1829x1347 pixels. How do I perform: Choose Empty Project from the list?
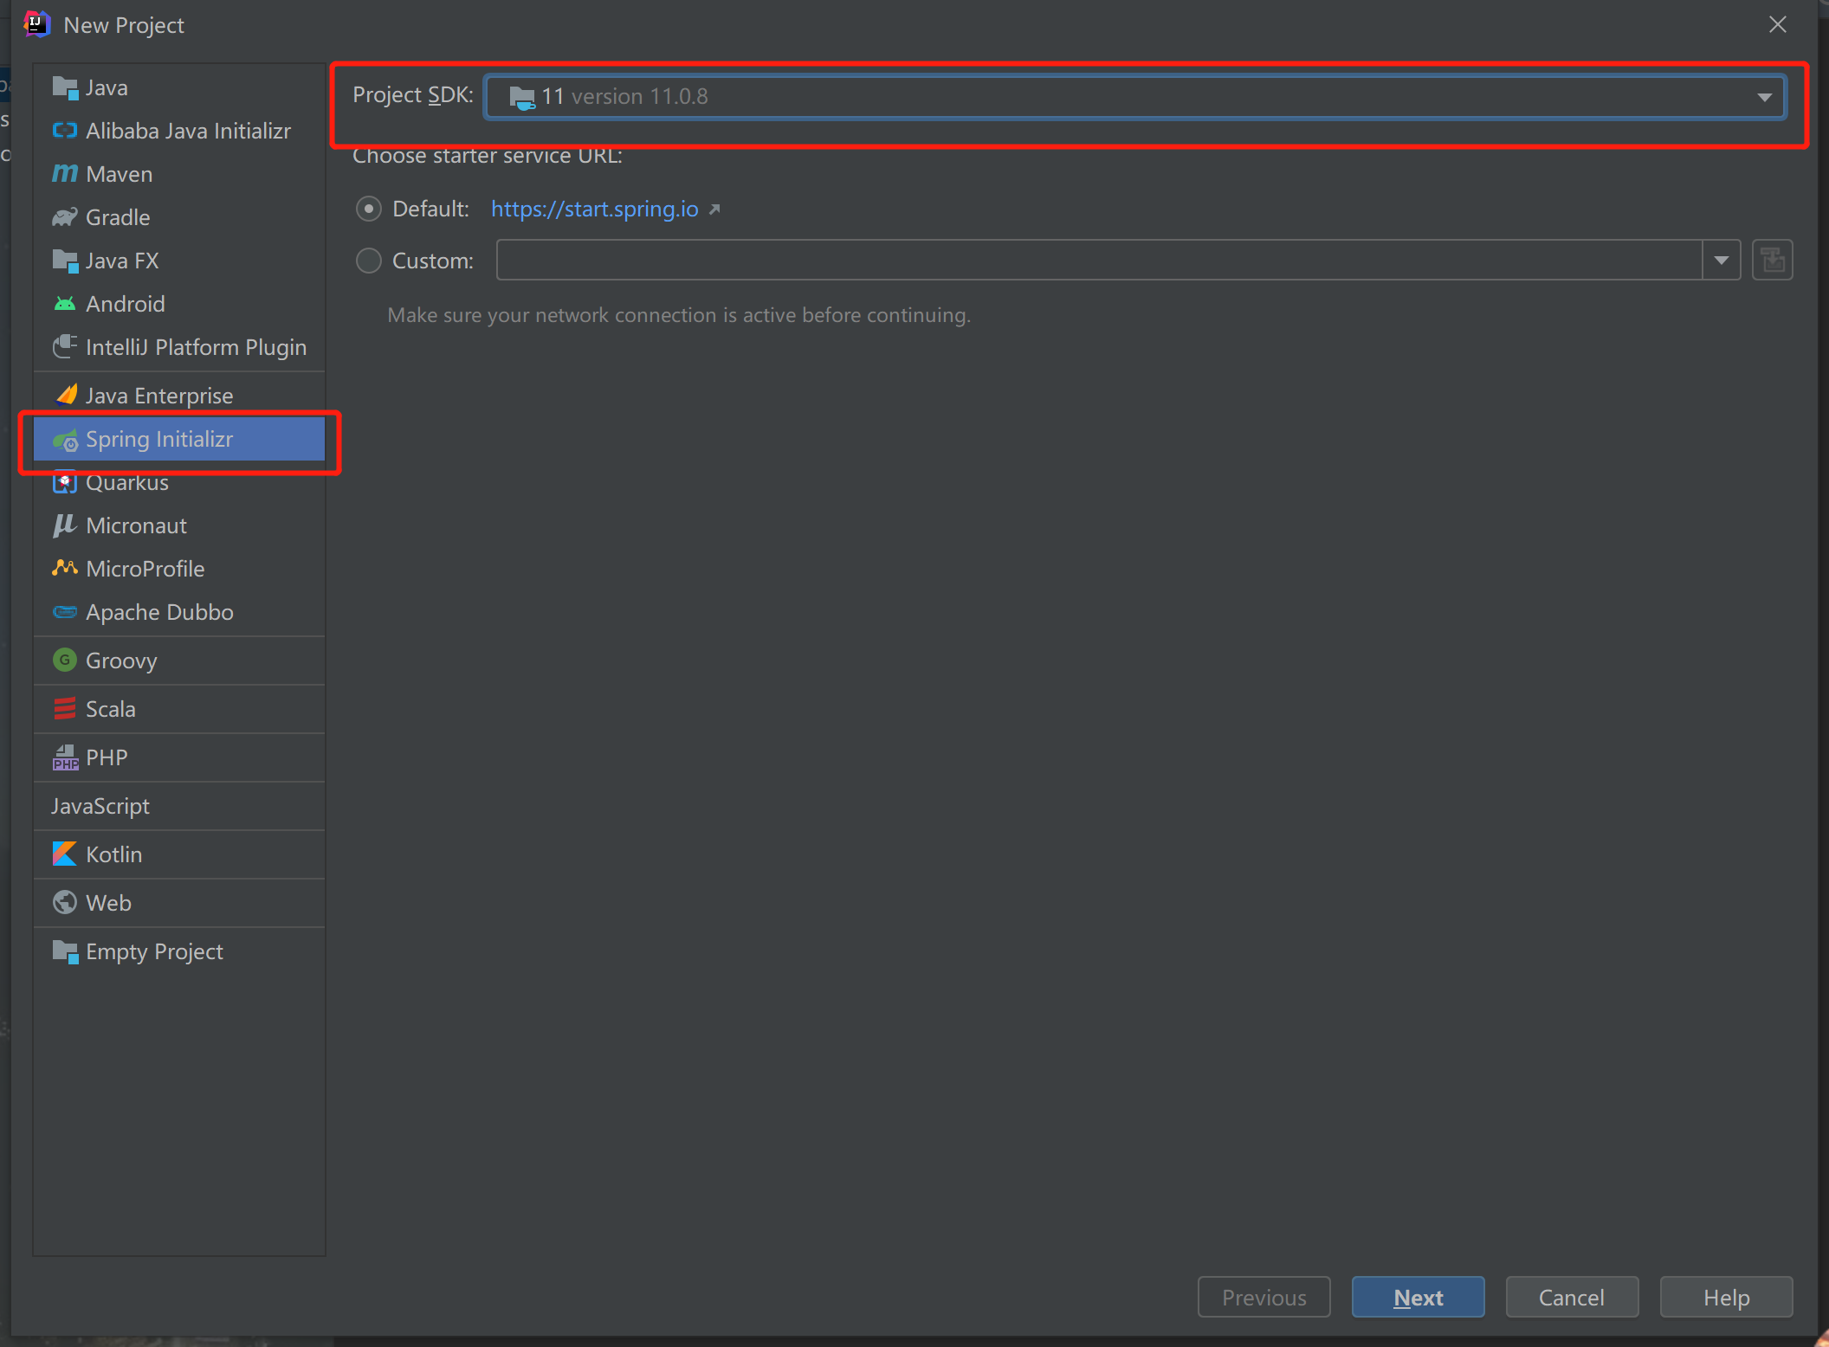[x=154, y=951]
